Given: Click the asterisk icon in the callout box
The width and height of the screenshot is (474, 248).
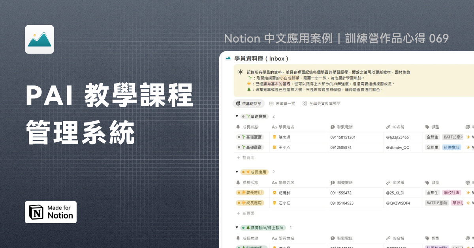Looking at the screenshot, I should [241, 72].
